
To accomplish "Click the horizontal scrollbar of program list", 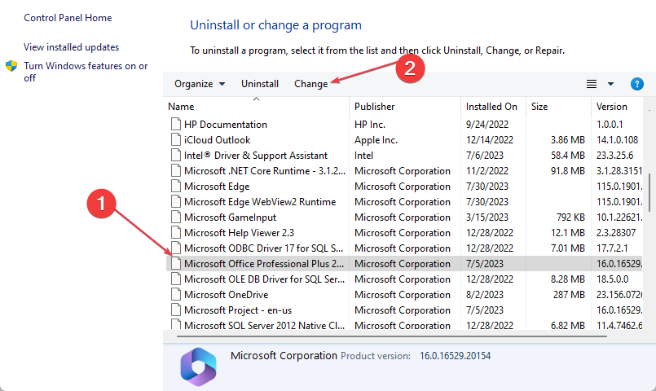I will tap(392, 336).
